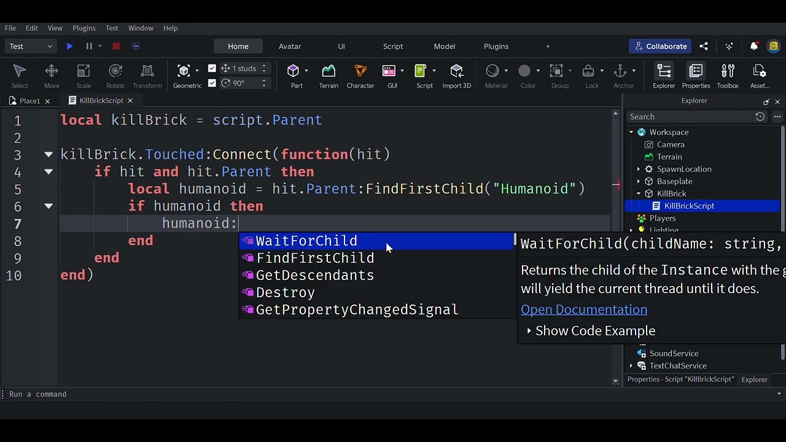Open the Toolbox panel
Viewport: 786px width, 442px height.
click(728, 77)
